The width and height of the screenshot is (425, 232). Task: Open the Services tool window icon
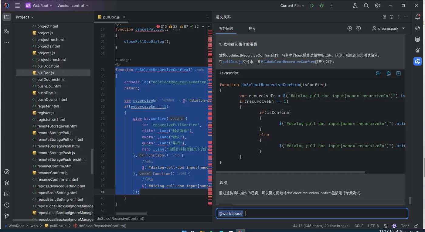coord(7,172)
